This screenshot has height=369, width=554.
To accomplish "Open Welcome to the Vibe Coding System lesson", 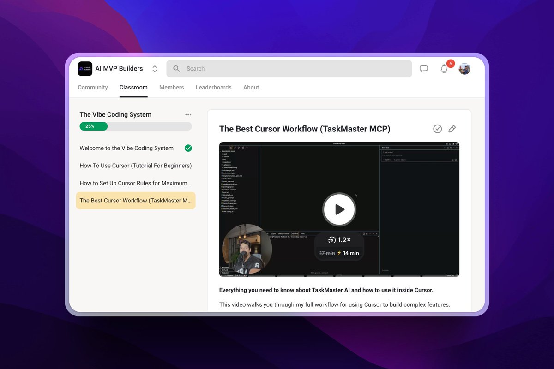I will 136,148.
